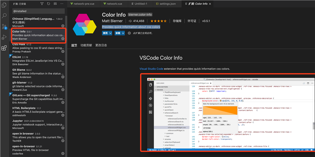Click the refresh extensions icon

[48, 4]
